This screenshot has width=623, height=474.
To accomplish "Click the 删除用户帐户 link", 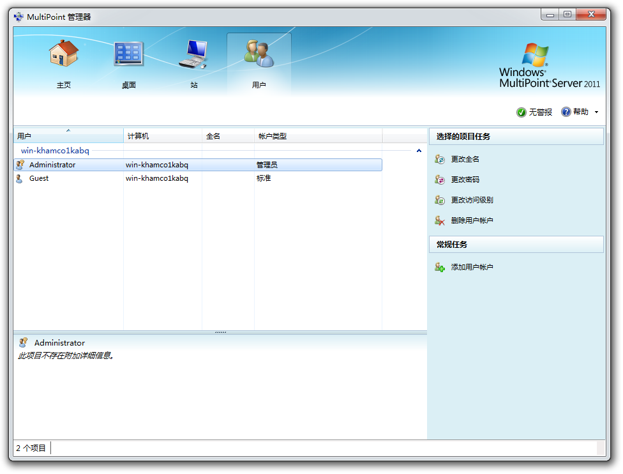I will click(472, 220).
